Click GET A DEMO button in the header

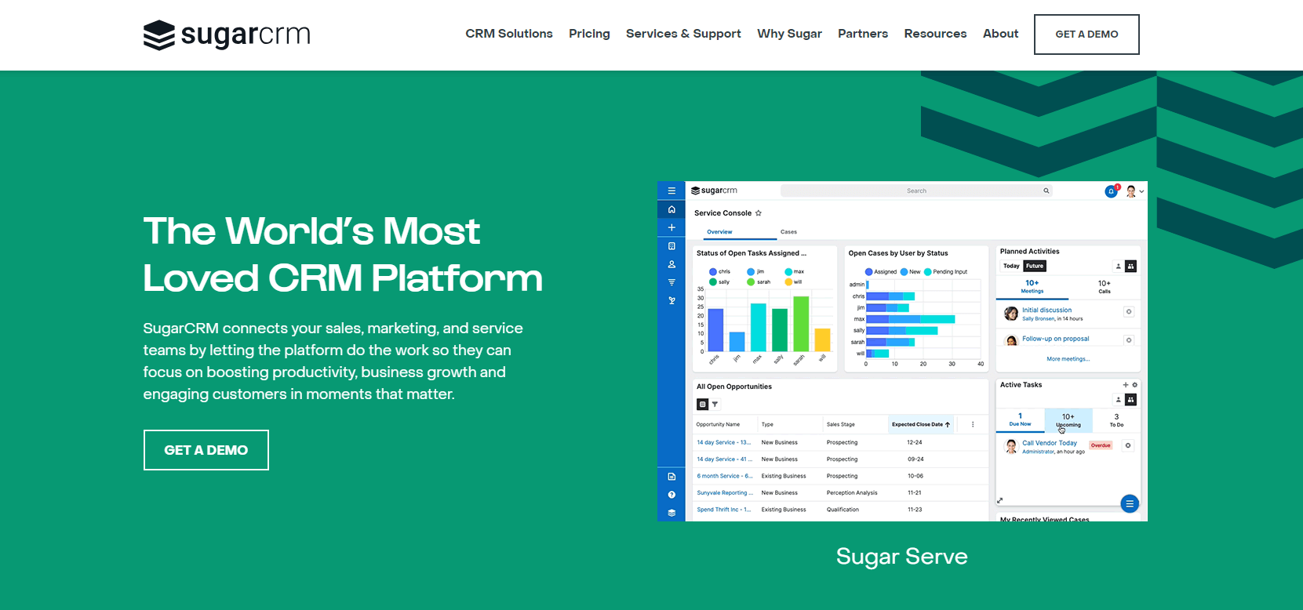[x=1086, y=34]
